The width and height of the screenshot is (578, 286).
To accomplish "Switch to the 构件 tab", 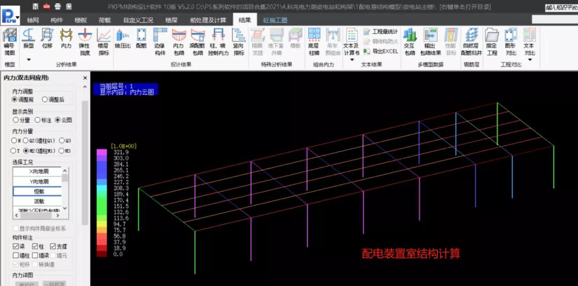I will (x=56, y=20).
